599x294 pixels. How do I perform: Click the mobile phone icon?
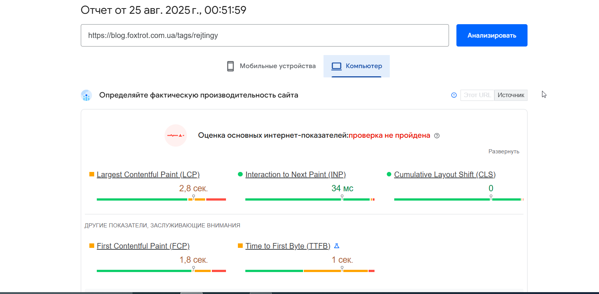[x=230, y=66]
